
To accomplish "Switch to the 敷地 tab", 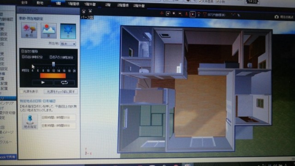I will (x=40, y=3).
